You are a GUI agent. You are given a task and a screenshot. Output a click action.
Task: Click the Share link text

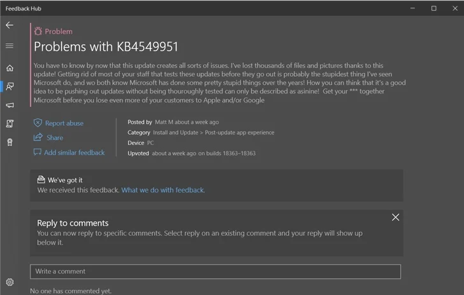tap(55, 138)
